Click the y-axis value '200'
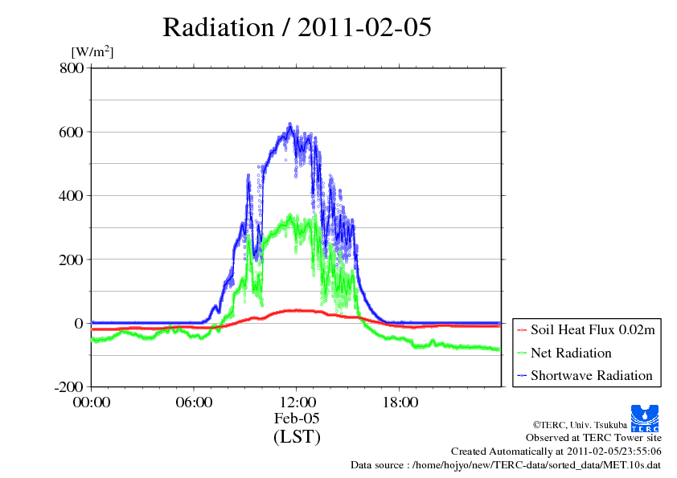 (x=72, y=259)
